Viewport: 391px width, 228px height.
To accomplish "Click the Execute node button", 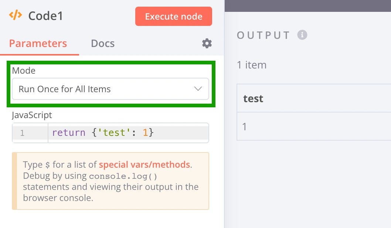I will (173, 16).
